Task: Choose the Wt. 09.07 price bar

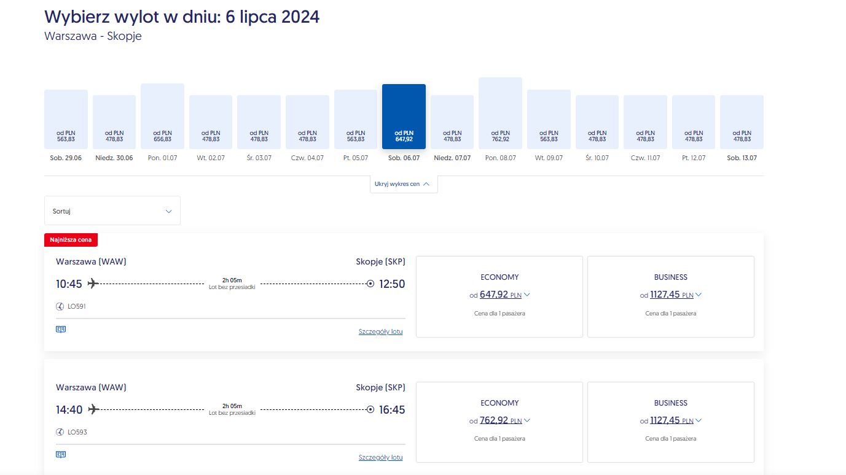Action: point(549,119)
